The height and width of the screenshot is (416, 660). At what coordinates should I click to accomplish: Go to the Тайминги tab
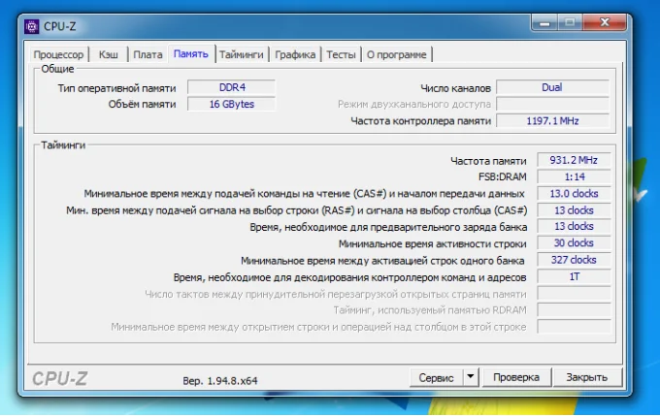[241, 54]
